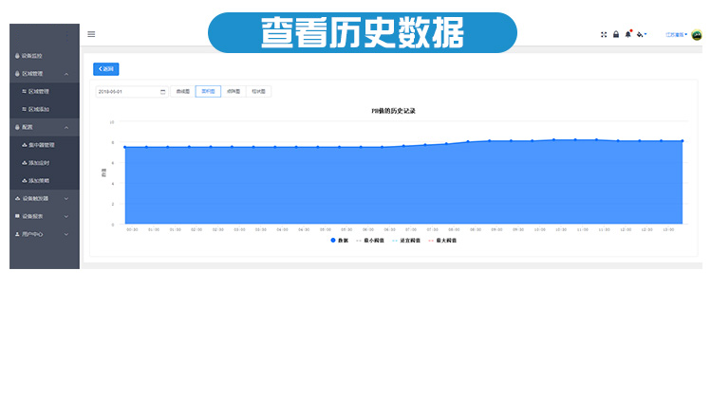Open the calendar icon in date field
This screenshot has width=711, height=415.
point(162,92)
